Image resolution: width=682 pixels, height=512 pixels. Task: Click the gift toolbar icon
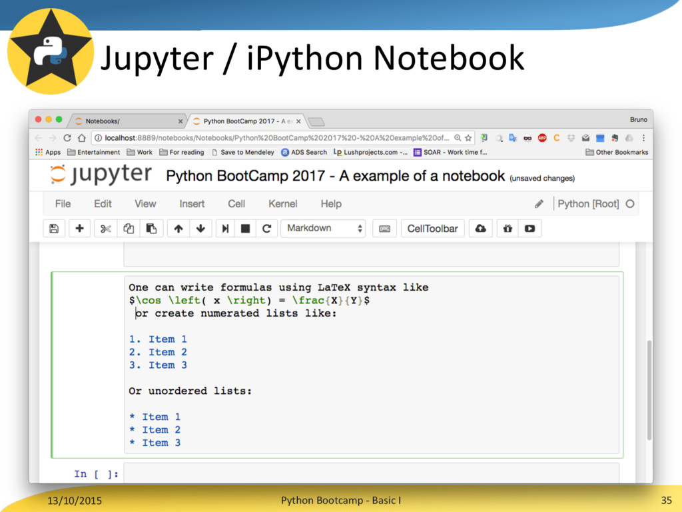click(x=508, y=229)
